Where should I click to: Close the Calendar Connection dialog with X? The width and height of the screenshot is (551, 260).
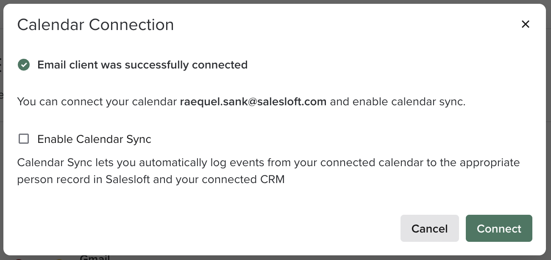(x=526, y=25)
